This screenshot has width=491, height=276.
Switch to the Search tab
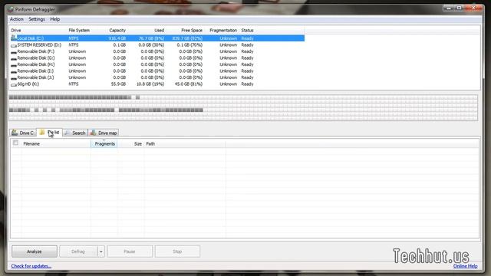(x=75, y=133)
